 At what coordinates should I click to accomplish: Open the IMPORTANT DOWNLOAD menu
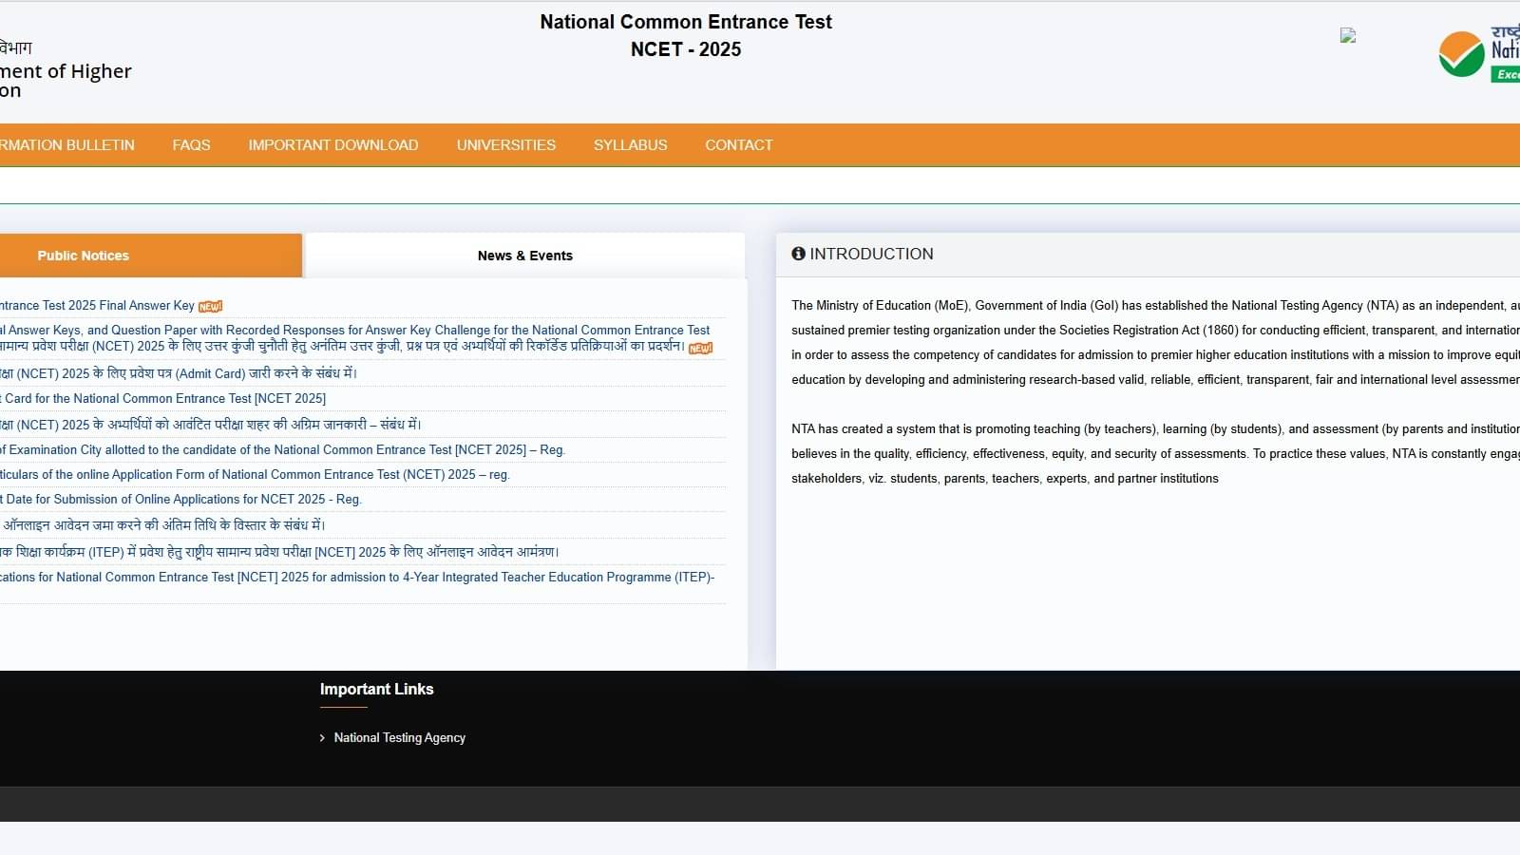333,145
